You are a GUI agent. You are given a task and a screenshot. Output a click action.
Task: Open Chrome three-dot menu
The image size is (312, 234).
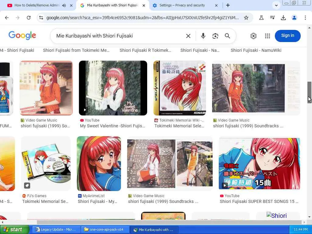305,18
